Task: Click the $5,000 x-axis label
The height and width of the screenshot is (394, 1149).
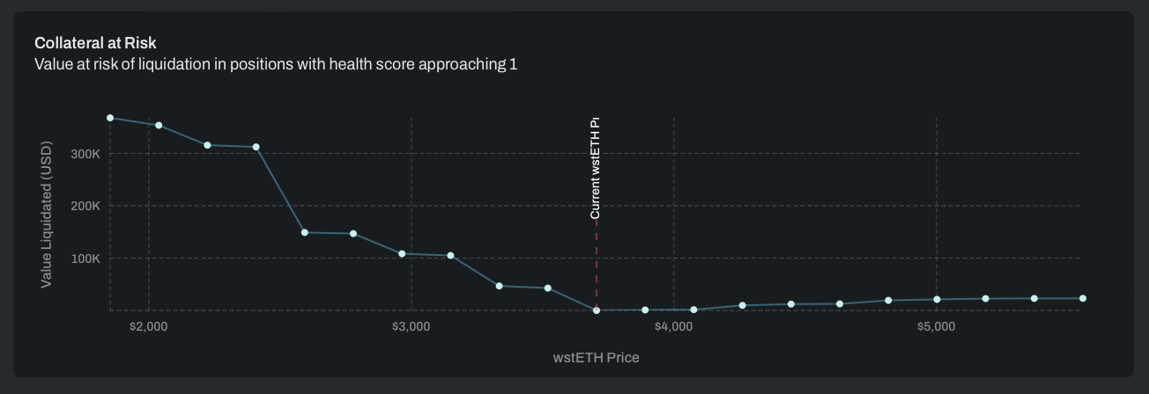Action: [x=936, y=327]
